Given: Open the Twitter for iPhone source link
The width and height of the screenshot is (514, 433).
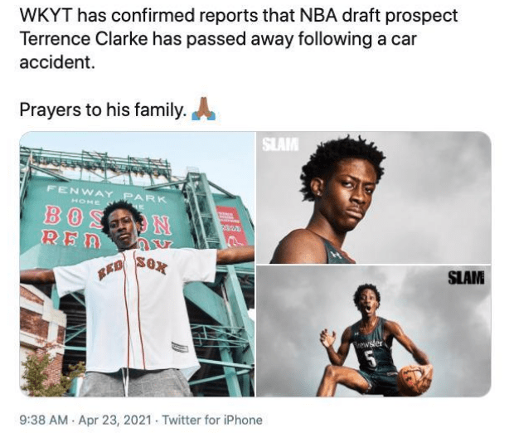Looking at the screenshot, I should tap(212, 420).
